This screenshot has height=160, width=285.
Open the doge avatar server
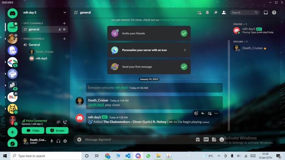12,39
